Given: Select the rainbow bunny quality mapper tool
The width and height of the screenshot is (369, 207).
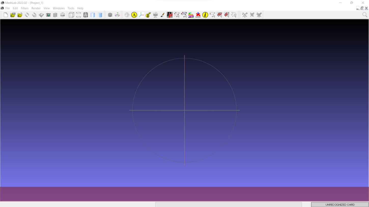Looking at the screenshot, I should point(191,15).
